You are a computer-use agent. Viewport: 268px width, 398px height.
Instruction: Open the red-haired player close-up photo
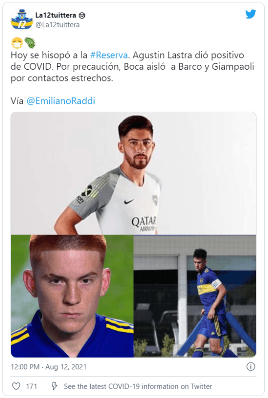pyautogui.click(x=72, y=296)
